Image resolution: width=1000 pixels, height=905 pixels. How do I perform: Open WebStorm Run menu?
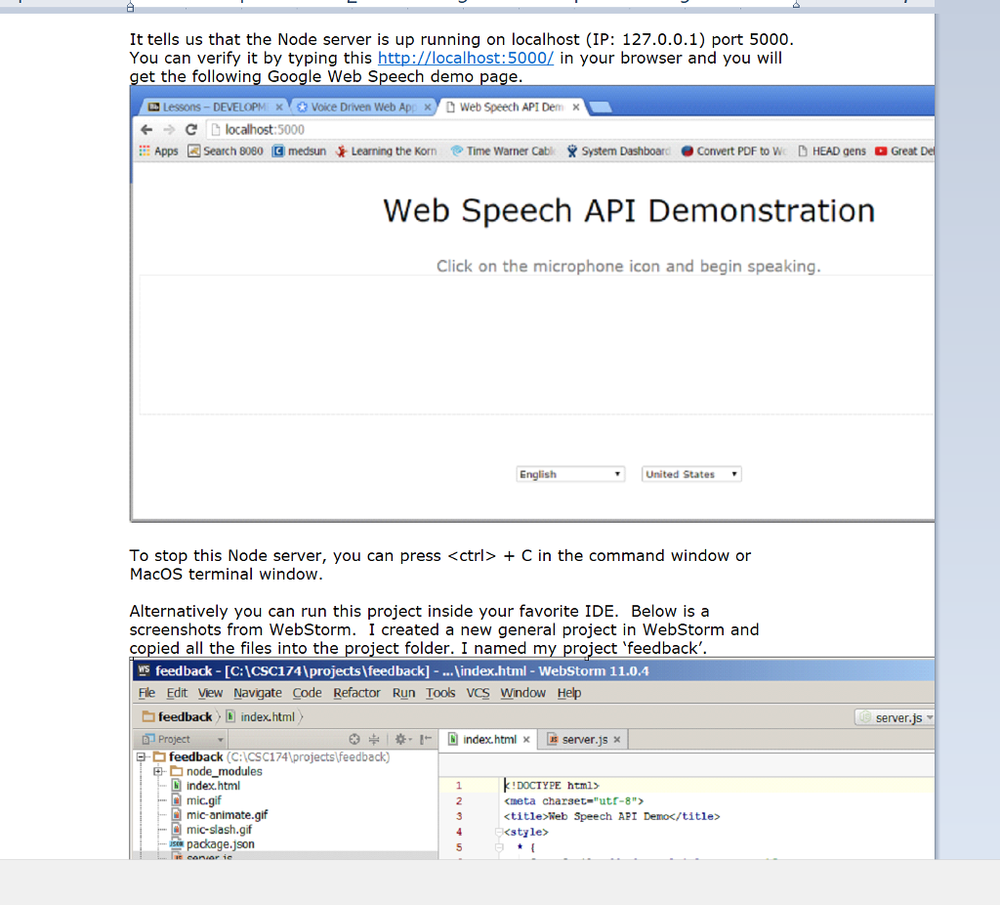(403, 693)
